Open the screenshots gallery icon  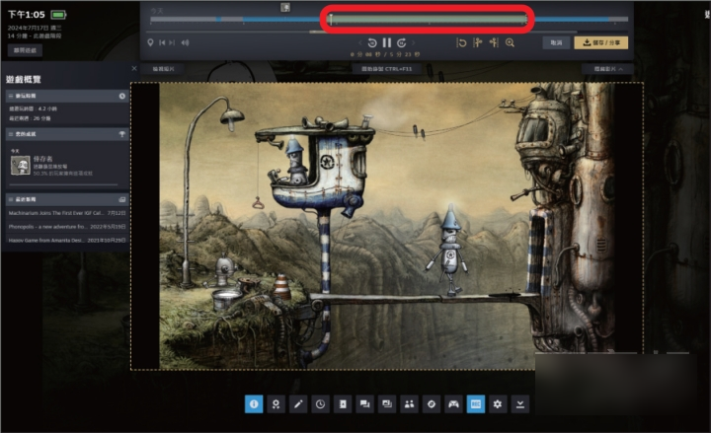[x=387, y=404]
